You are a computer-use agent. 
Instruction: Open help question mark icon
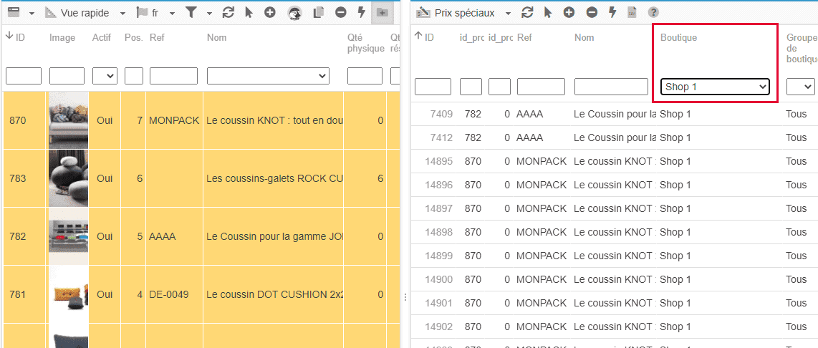[653, 13]
